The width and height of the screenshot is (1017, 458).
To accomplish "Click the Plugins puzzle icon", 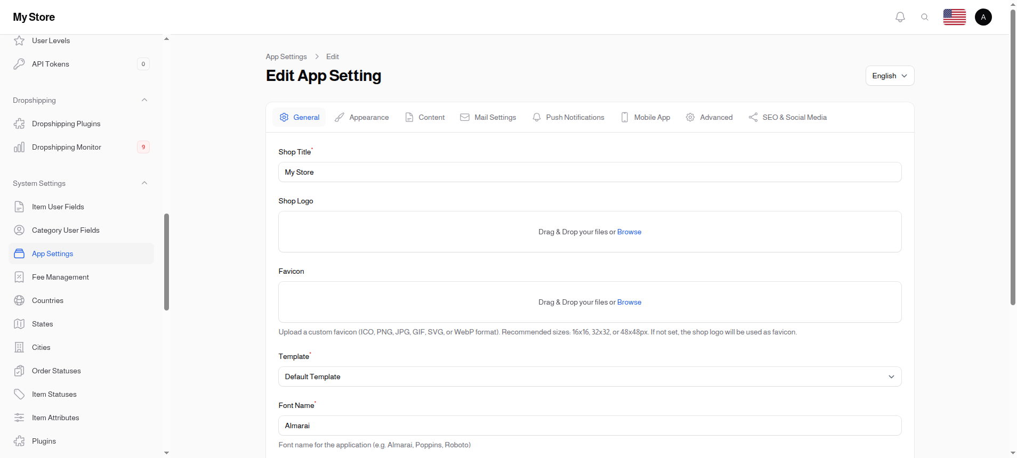I will (x=19, y=441).
